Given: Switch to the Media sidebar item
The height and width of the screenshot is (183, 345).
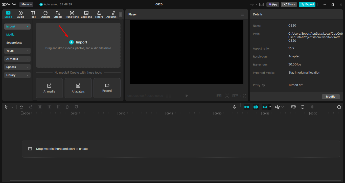Looking at the screenshot, I should [11, 34].
